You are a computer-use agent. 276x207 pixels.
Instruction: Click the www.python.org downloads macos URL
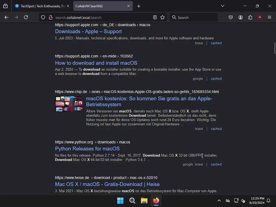click(93, 142)
